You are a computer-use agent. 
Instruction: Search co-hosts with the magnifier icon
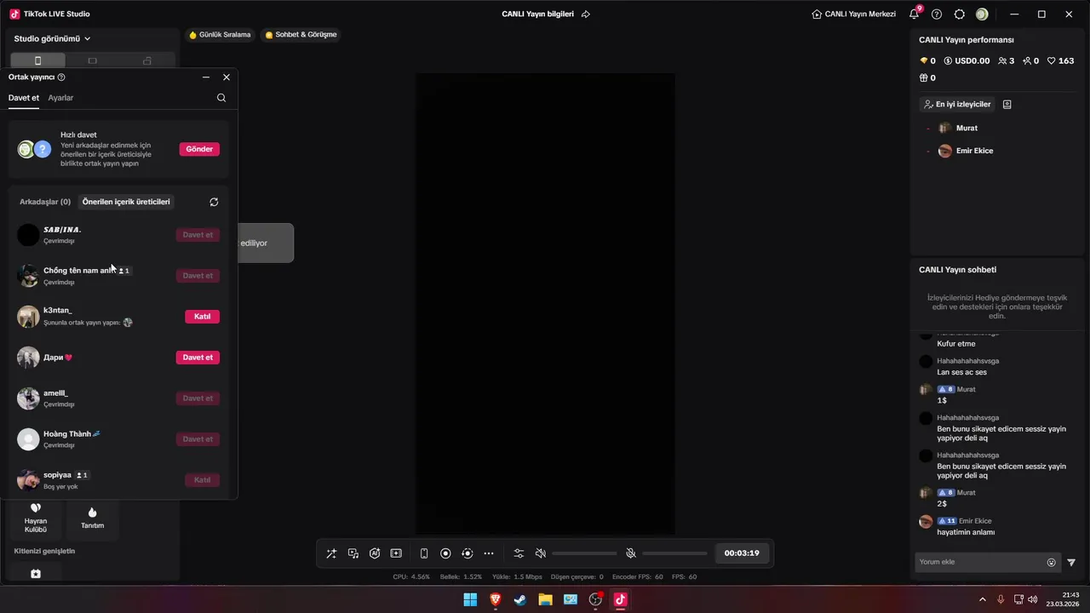221,98
